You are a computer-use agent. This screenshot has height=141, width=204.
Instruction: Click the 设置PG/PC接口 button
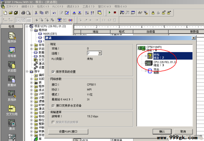click(x=68, y=132)
